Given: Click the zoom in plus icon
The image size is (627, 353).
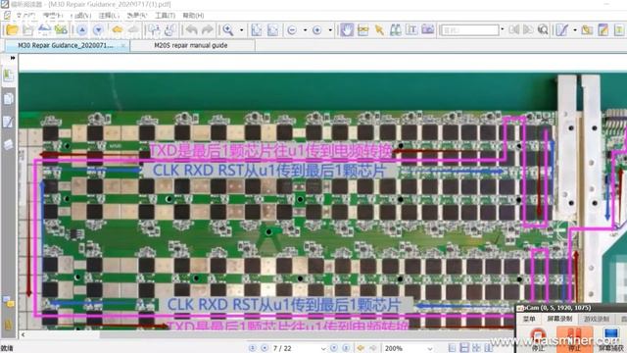Looking at the screenshot, I should (317, 30).
